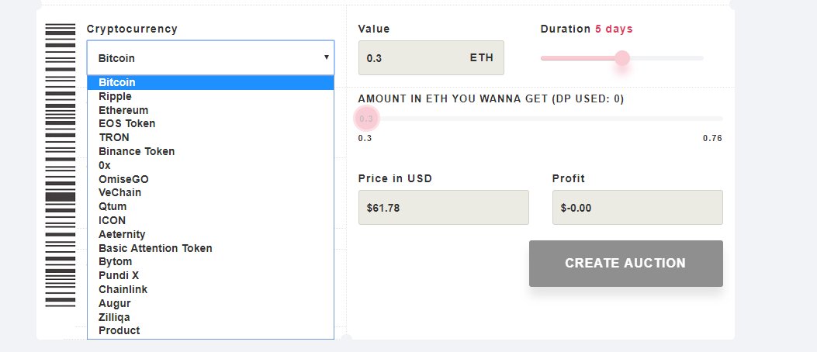Click the Duration slider handle

click(x=621, y=58)
